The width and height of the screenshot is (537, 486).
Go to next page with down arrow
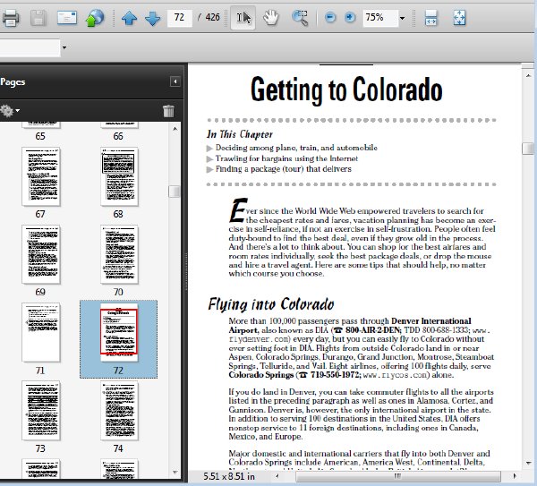pyautogui.click(x=153, y=18)
